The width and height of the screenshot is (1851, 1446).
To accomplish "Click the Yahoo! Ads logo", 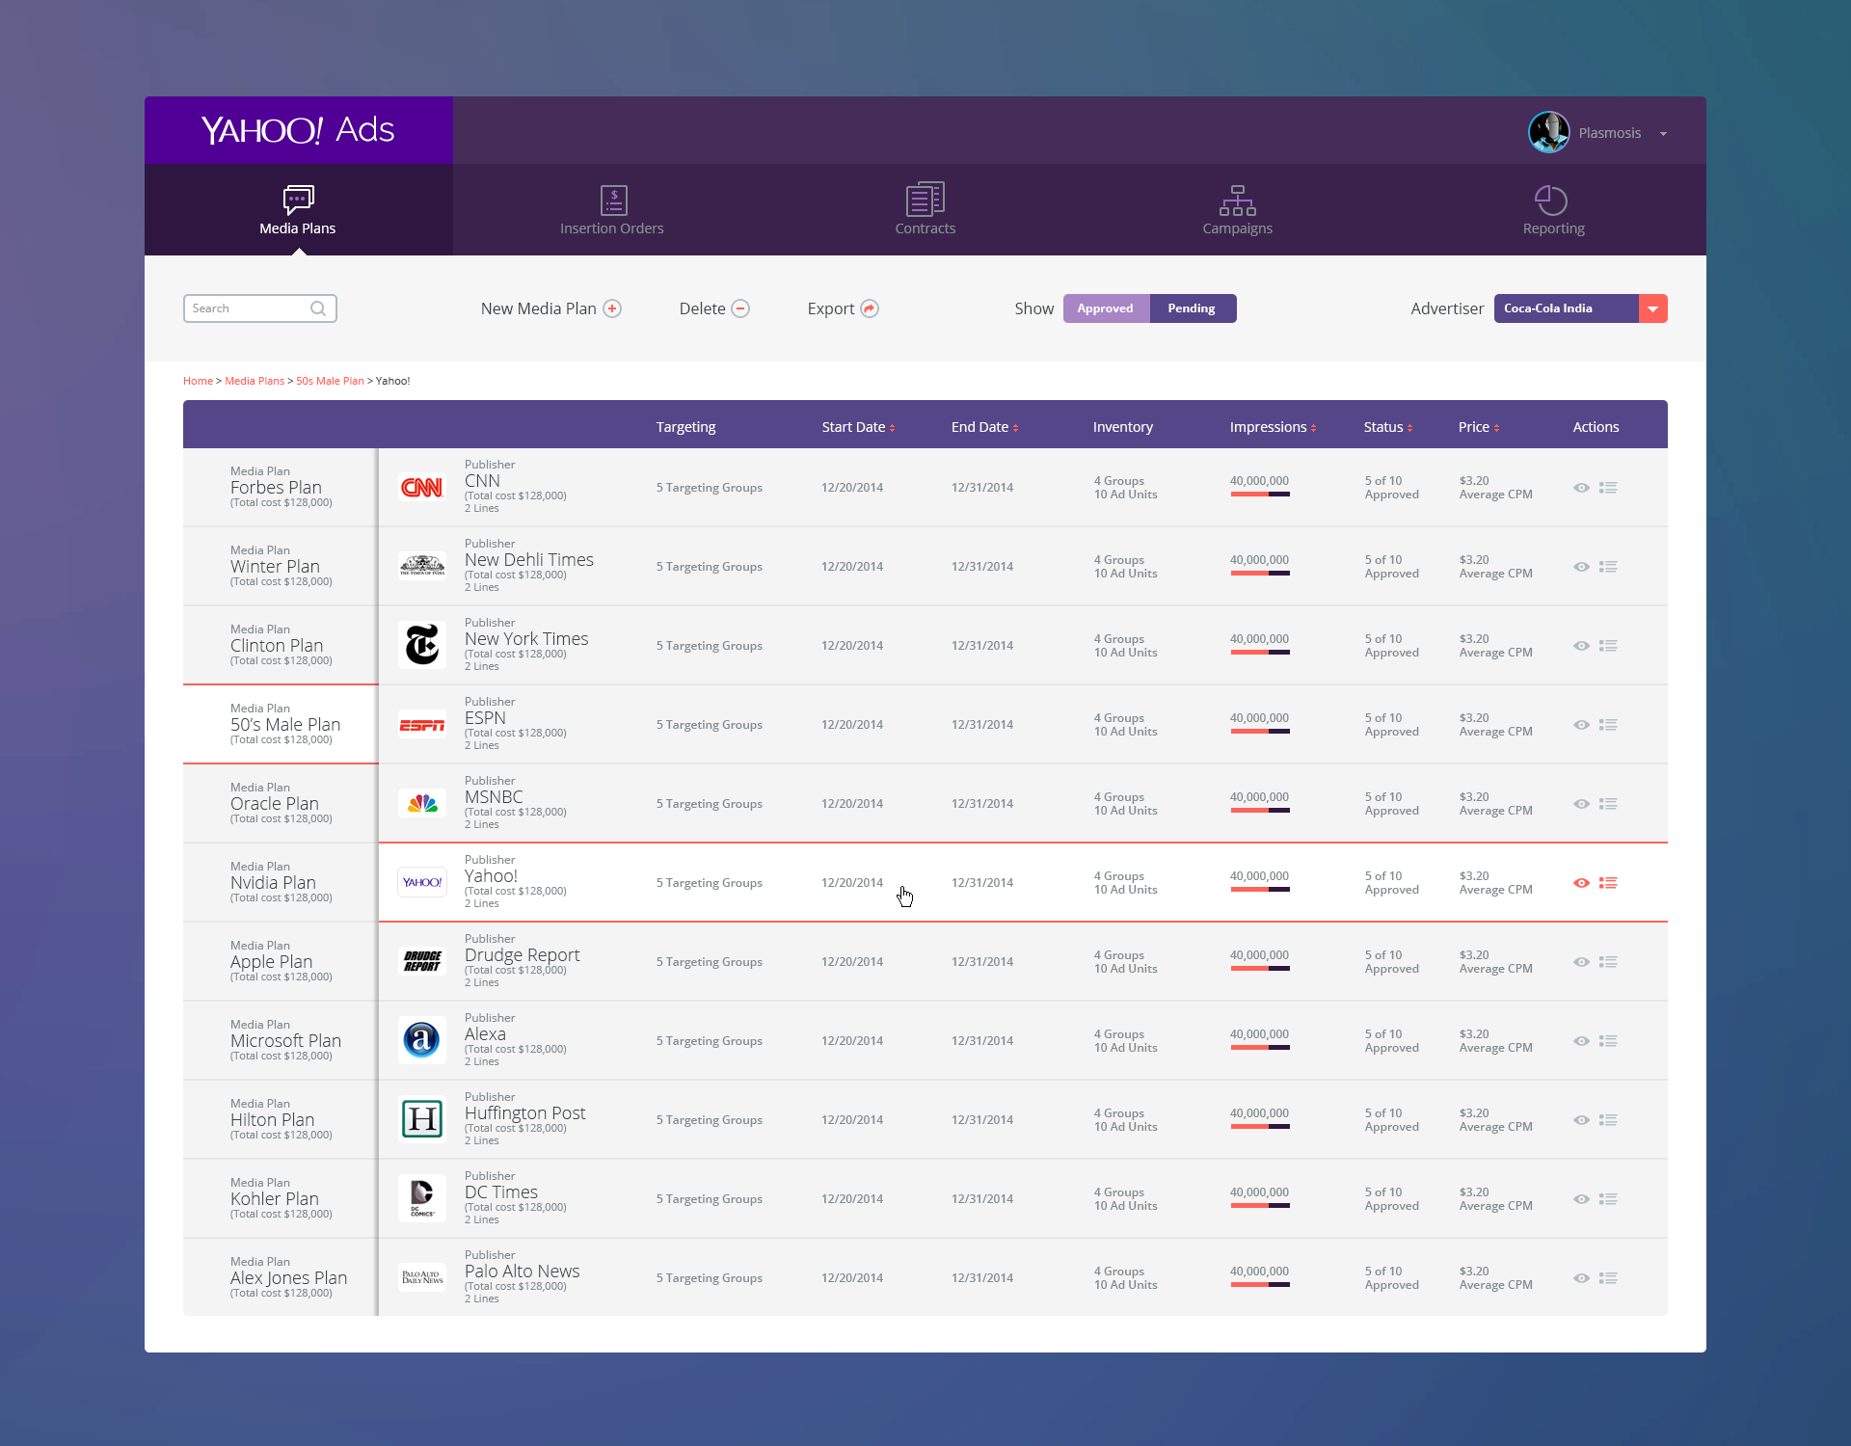I will click(298, 130).
